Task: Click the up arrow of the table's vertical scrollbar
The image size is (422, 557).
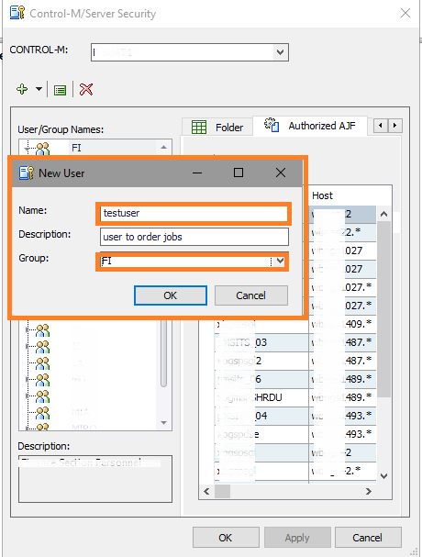Action: coord(383,214)
